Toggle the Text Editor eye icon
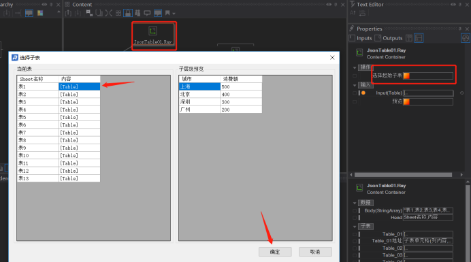The image size is (471, 262). [x=453, y=5]
